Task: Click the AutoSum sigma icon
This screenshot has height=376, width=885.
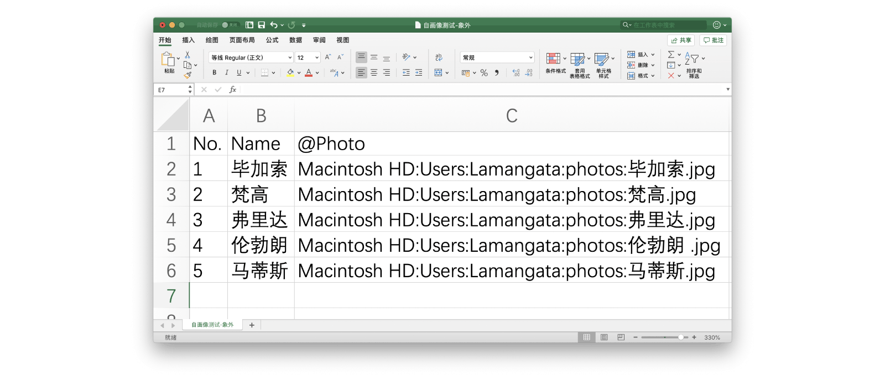Action: pos(671,55)
